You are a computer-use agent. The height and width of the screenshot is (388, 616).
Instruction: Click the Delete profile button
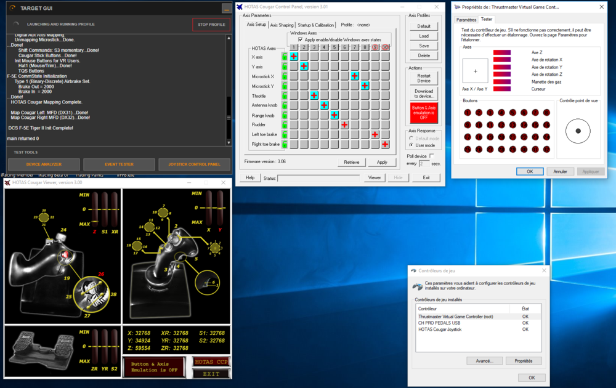pos(424,55)
